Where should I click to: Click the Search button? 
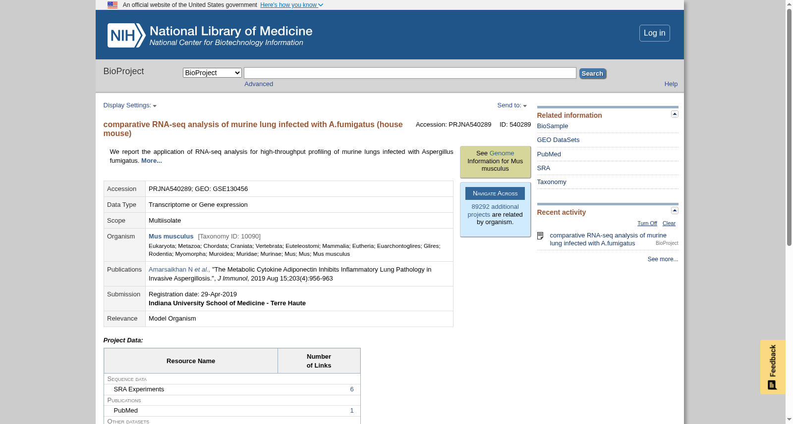coord(592,74)
